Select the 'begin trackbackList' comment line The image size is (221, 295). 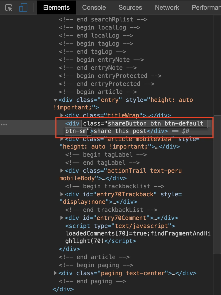coord(115,186)
